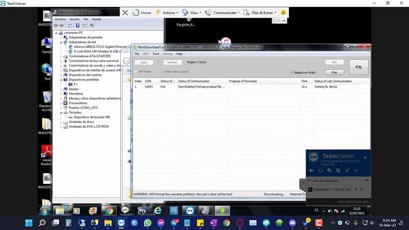
Task: Collapse Lista de sesiones section
Action: coord(309,181)
